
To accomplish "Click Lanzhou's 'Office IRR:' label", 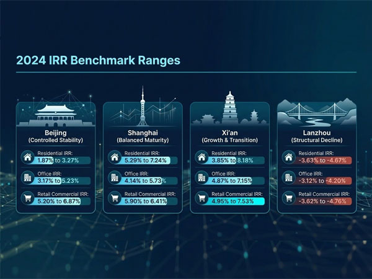I will (311, 174).
